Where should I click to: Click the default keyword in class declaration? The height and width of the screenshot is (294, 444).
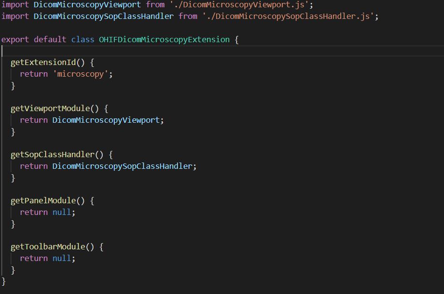(50, 39)
